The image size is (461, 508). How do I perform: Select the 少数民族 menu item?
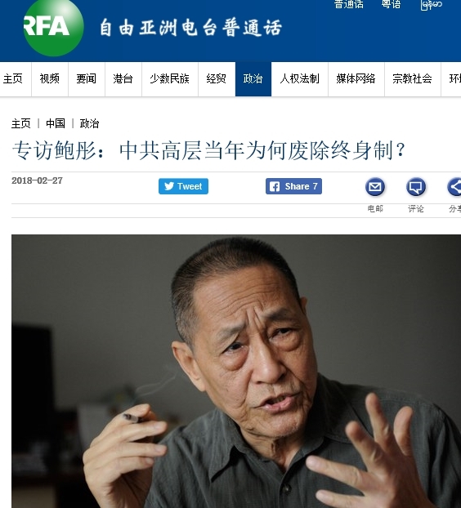click(x=170, y=78)
